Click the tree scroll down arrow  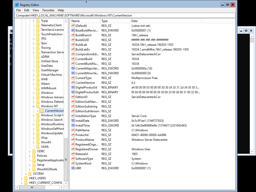pyautogui.click(x=66, y=183)
